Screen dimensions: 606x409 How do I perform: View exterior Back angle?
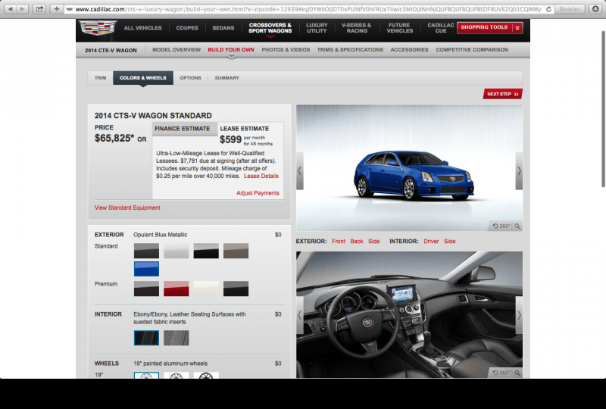pyautogui.click(x=357, y=241)
